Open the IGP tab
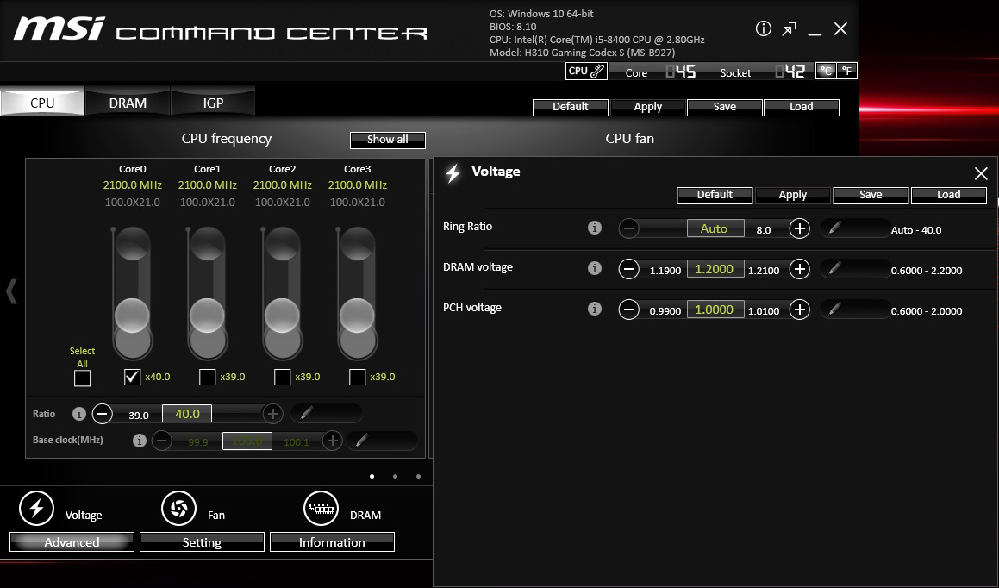 point(213,103)
